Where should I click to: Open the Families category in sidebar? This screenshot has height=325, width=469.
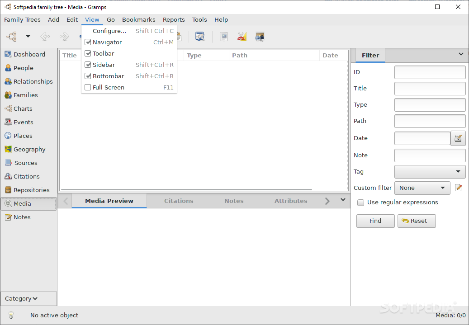pyautogui.click(x=28, y=95)
